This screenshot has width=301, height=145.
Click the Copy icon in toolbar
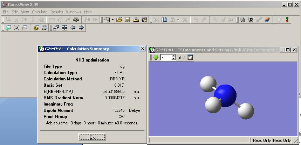164,20
